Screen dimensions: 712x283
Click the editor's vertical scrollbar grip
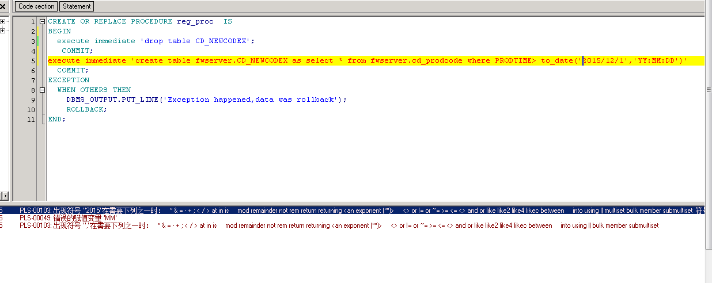[708, 90]
